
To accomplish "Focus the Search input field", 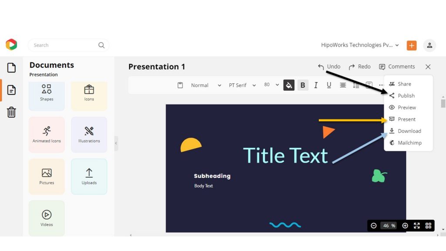I will pos(68,45).
